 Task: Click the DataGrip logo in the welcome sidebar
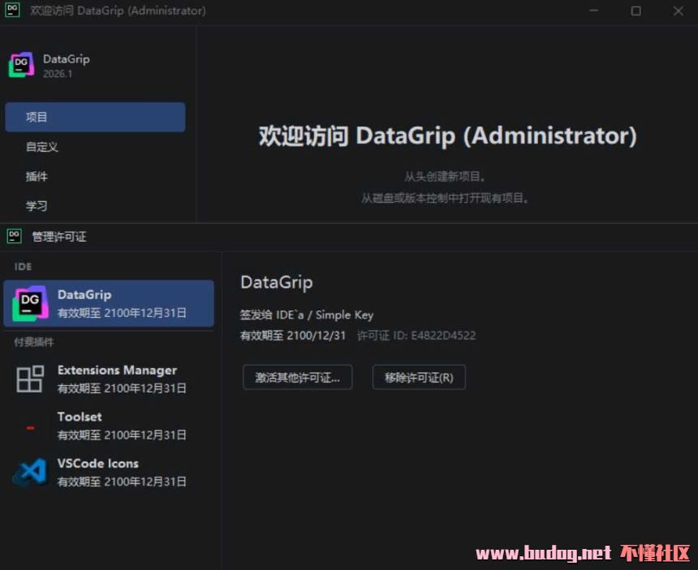[21, 66]
